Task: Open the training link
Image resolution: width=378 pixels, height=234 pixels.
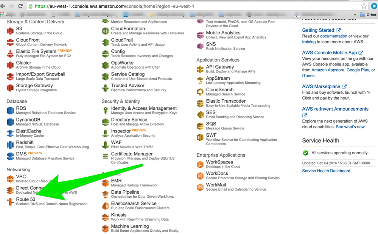Action: 309,42
